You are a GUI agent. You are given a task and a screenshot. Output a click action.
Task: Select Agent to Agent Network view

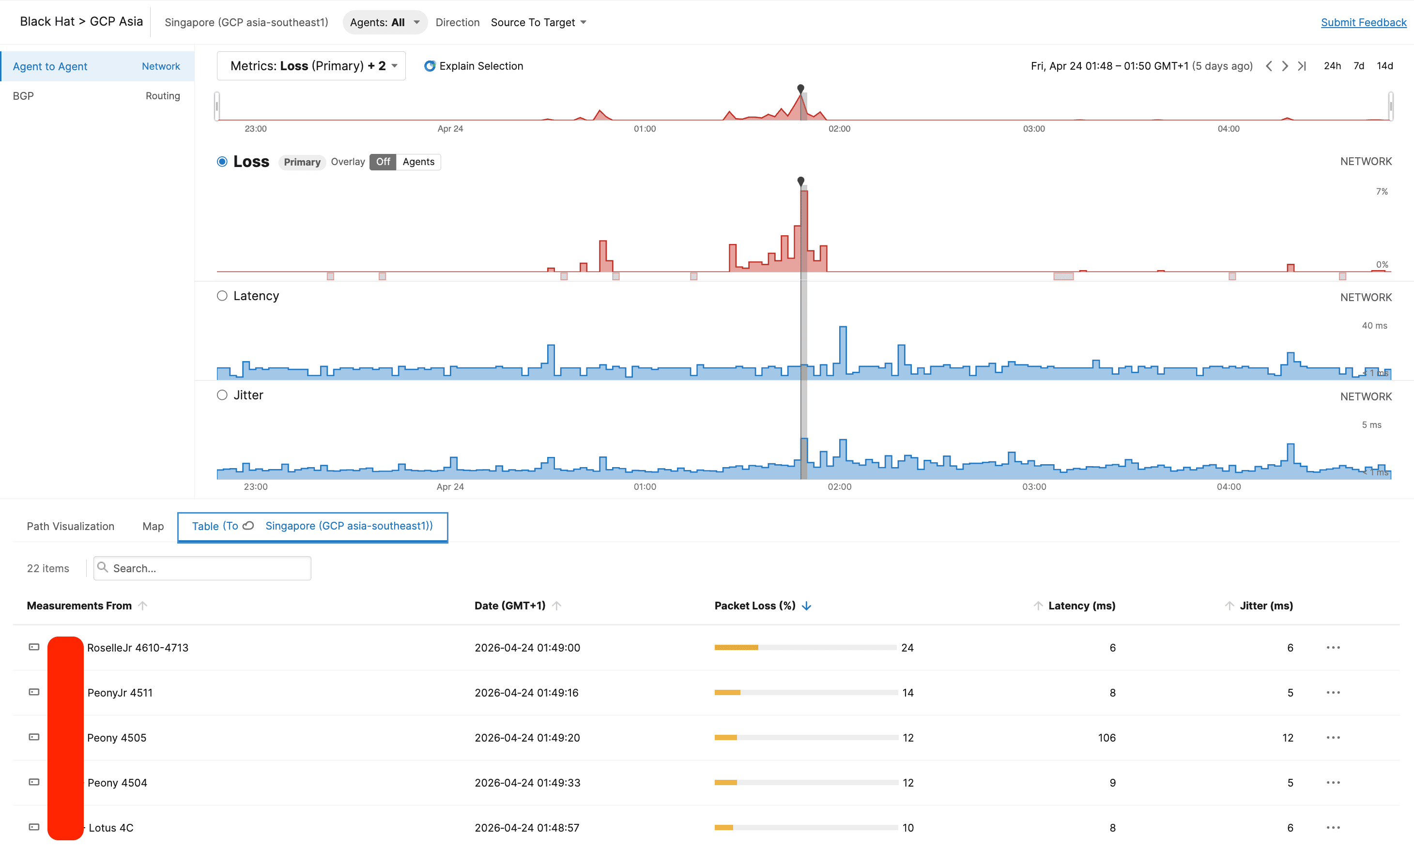point(97,66)
